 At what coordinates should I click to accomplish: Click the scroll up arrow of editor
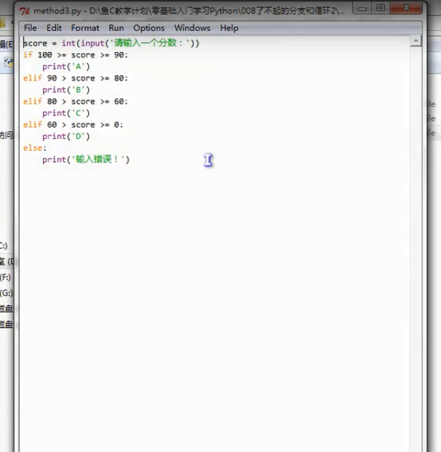point(416,40)
